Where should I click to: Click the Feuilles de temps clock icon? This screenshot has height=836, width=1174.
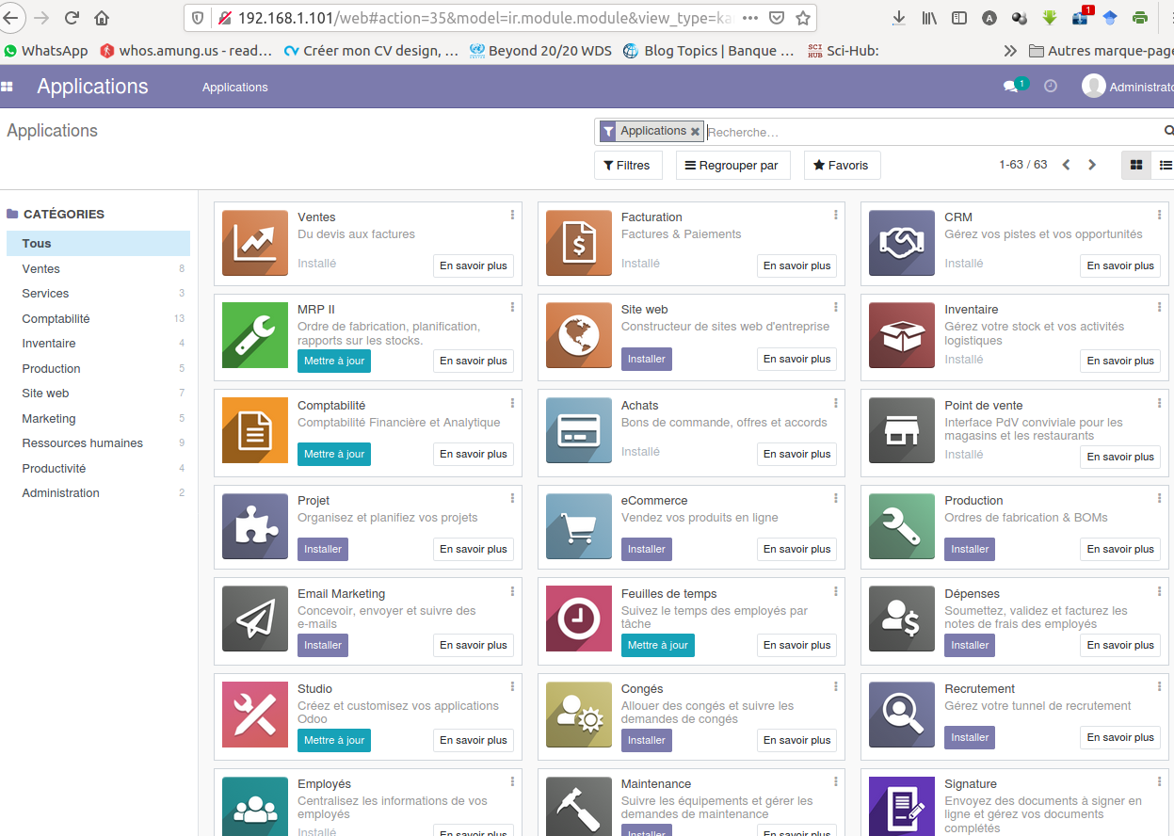(579, 619)
